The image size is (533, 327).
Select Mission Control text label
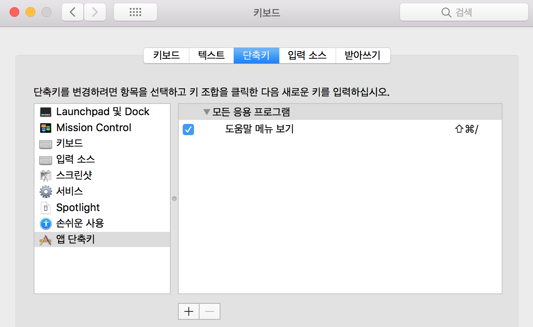click(94, 128)
